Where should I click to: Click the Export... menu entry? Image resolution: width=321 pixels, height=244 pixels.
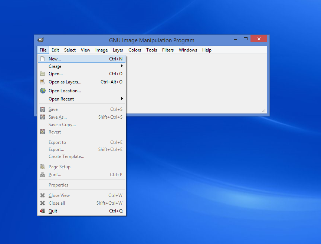click(x=82, y=149)
